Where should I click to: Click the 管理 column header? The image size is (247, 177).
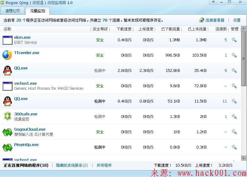coord(234,29)
